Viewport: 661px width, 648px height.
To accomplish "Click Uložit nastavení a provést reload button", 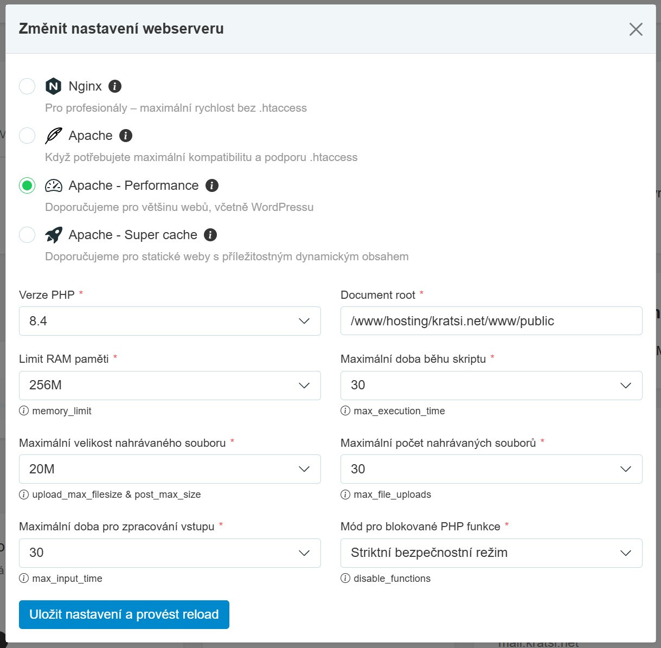I will click(124, 614).
